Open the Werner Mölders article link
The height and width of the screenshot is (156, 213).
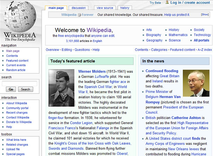[x=92, y=71]
